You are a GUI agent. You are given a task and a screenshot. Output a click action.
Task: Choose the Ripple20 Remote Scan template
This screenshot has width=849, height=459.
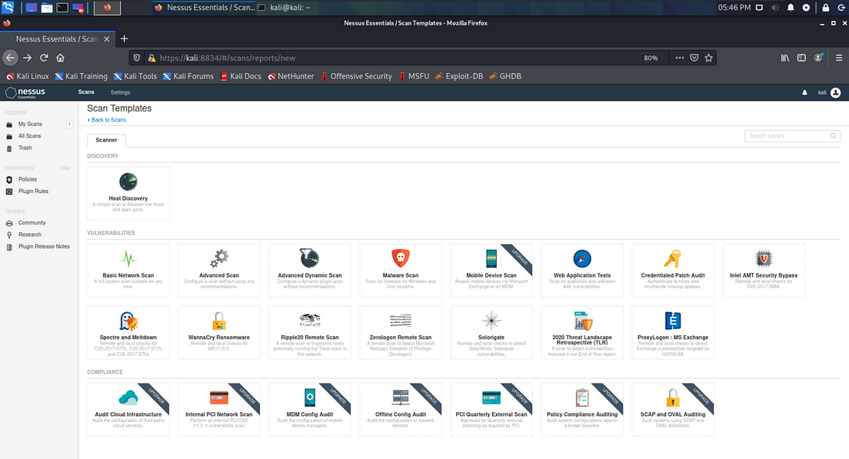[310, 332]
